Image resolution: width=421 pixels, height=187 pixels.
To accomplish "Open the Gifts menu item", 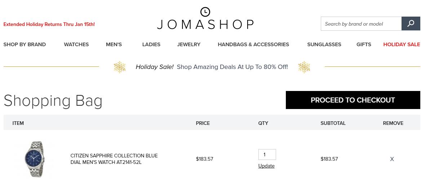I will coord(364,45).
